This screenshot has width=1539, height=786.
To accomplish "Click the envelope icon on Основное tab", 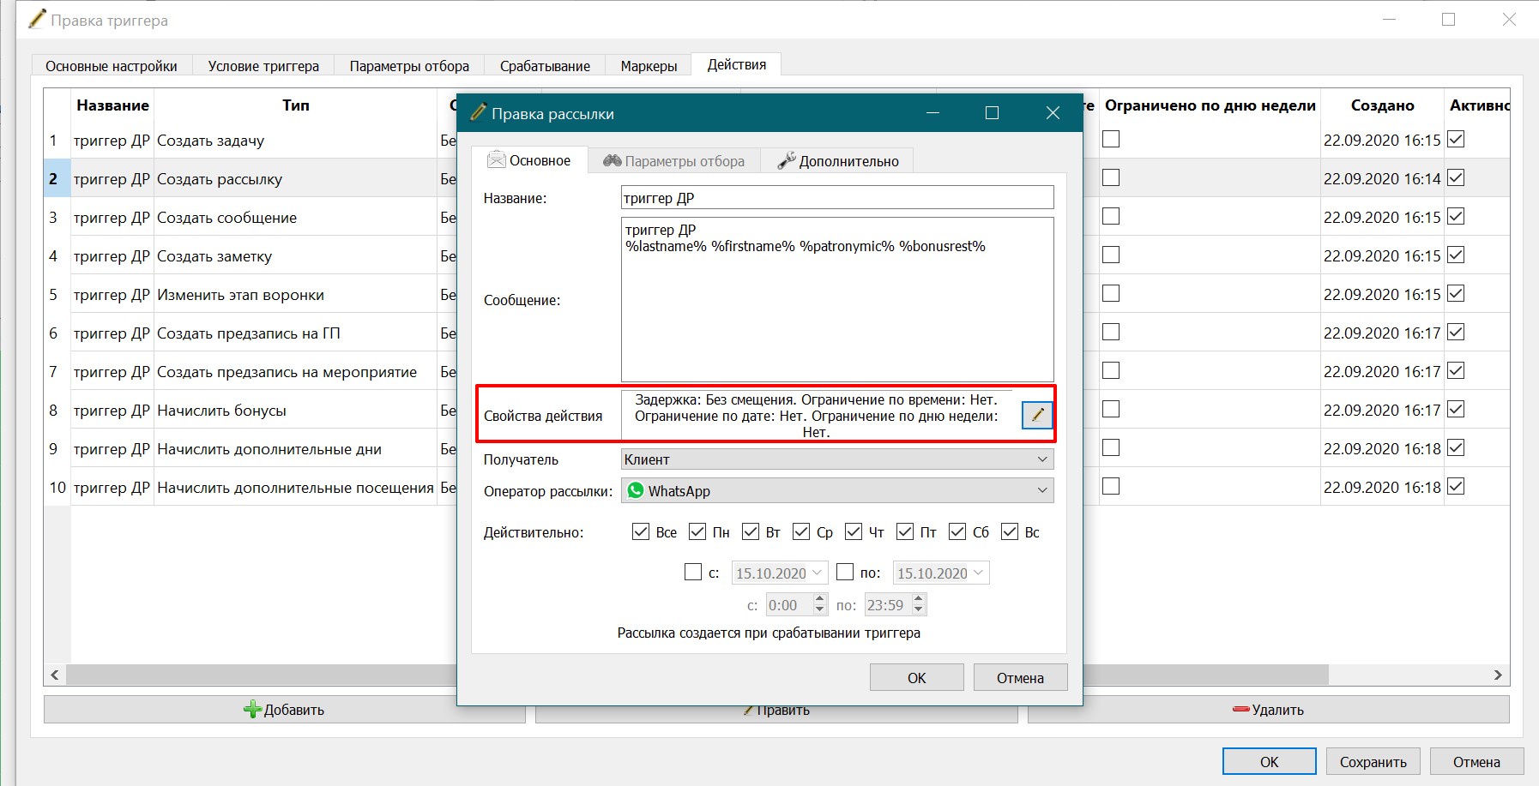I will (496, 160).
